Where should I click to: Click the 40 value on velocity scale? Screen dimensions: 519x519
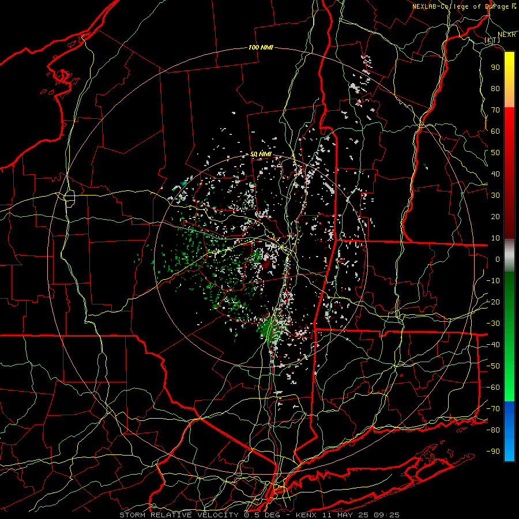[x=495, y=174]
